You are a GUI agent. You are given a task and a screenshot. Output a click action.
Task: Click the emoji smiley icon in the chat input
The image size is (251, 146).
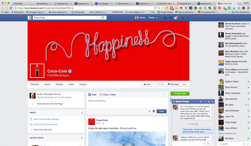(x=212, y=143)
